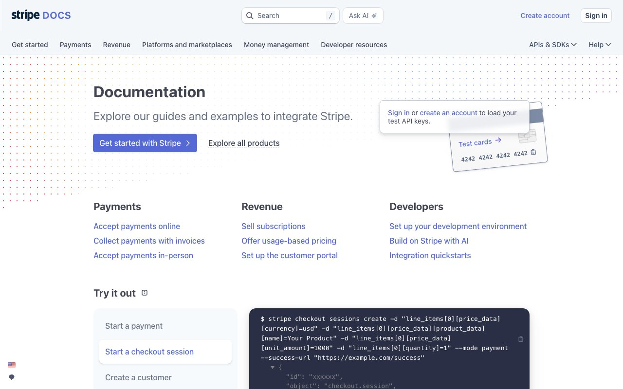This screenshot has width=623, height=389.
Task: Open the APIs & SDKs dropdown
Action: click(x=552, y=45)
